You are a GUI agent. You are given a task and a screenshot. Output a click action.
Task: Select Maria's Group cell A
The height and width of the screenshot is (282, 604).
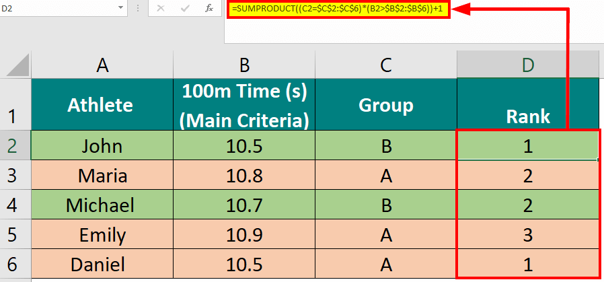coord(386,175)
